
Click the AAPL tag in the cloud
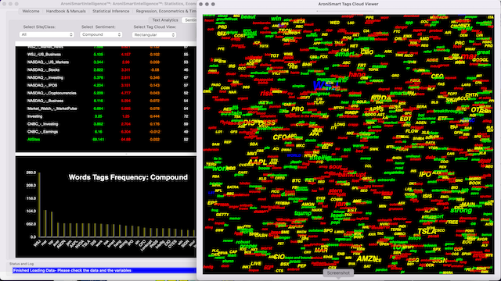(258, 162)
